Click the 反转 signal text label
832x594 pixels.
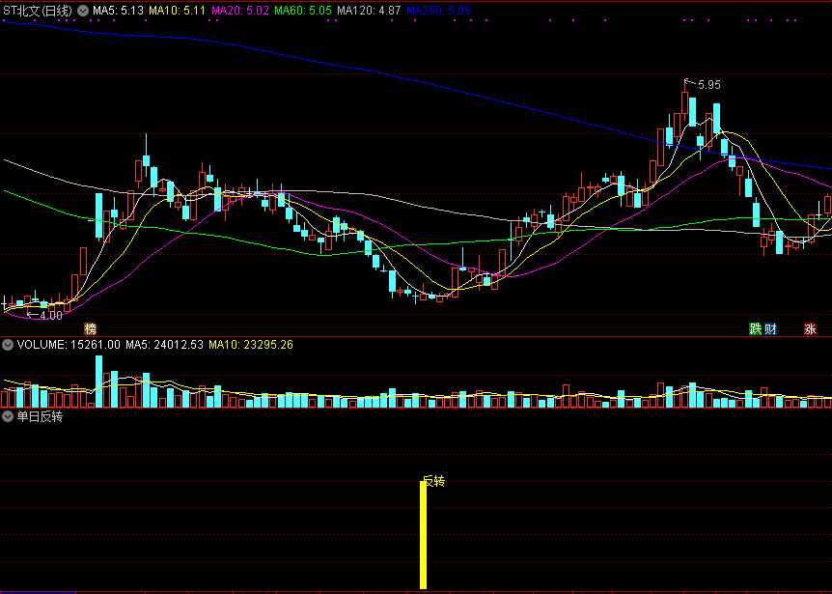click(434, 481)
